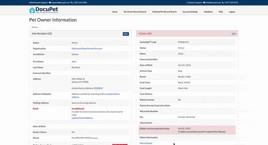Open More Details for Daisy
Screen dimensions: 268x145
[x=146, y=143]
